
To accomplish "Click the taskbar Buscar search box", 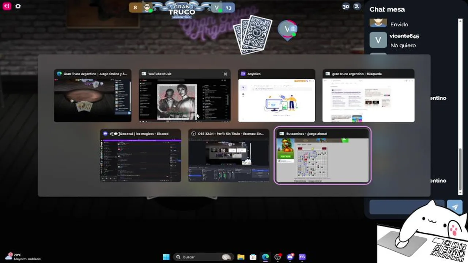I will pos(203,257).
